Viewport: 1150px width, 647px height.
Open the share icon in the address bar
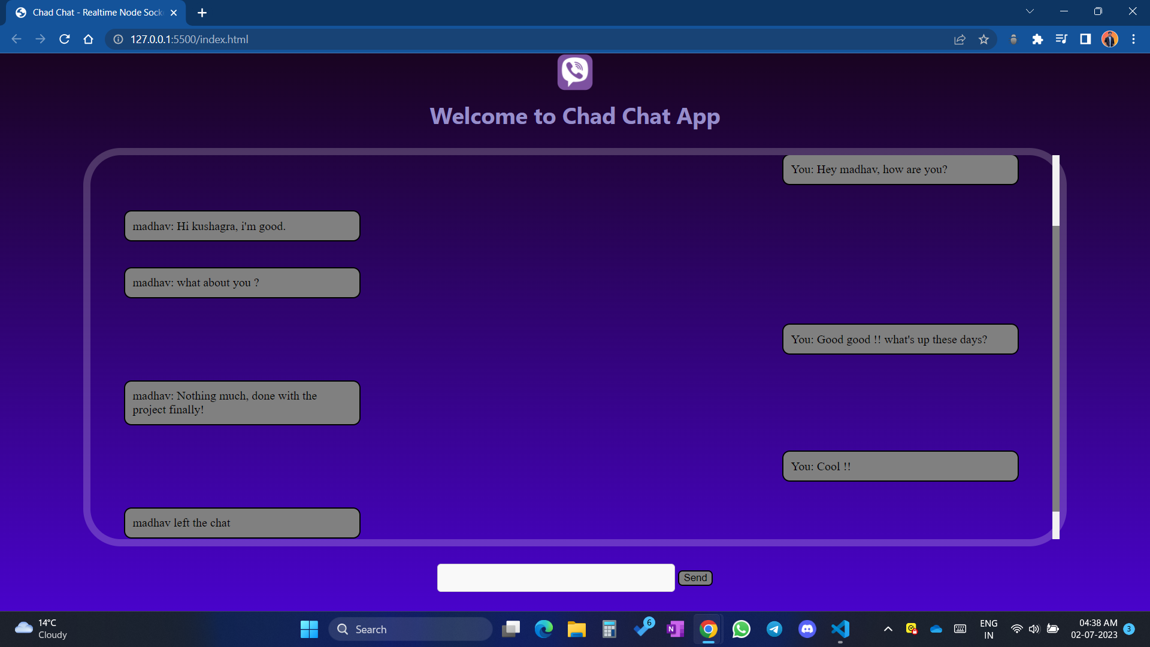(960, 39)
